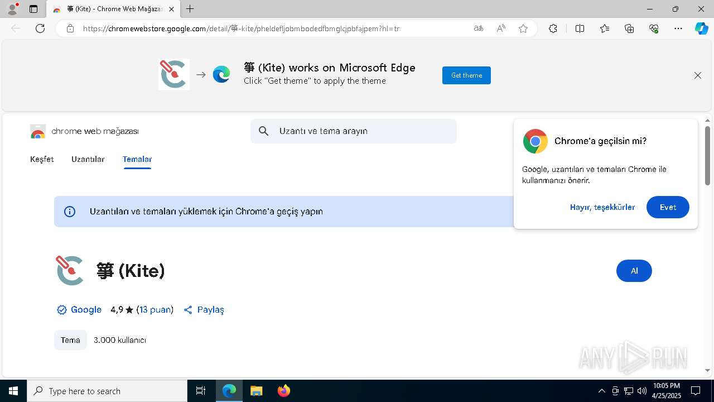The image size is (714, 402).
Task: Open the Collections icon
Action: tap(629, 28)
